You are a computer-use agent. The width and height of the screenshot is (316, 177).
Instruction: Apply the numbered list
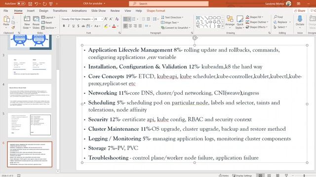[x=134, y=19]
